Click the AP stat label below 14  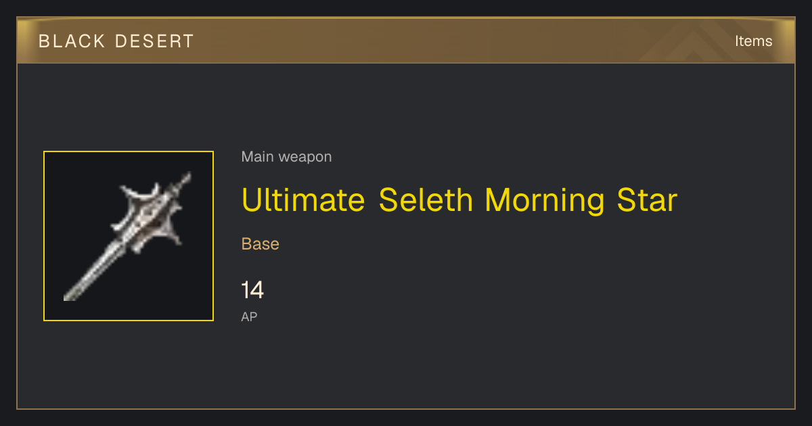point(249,316)
